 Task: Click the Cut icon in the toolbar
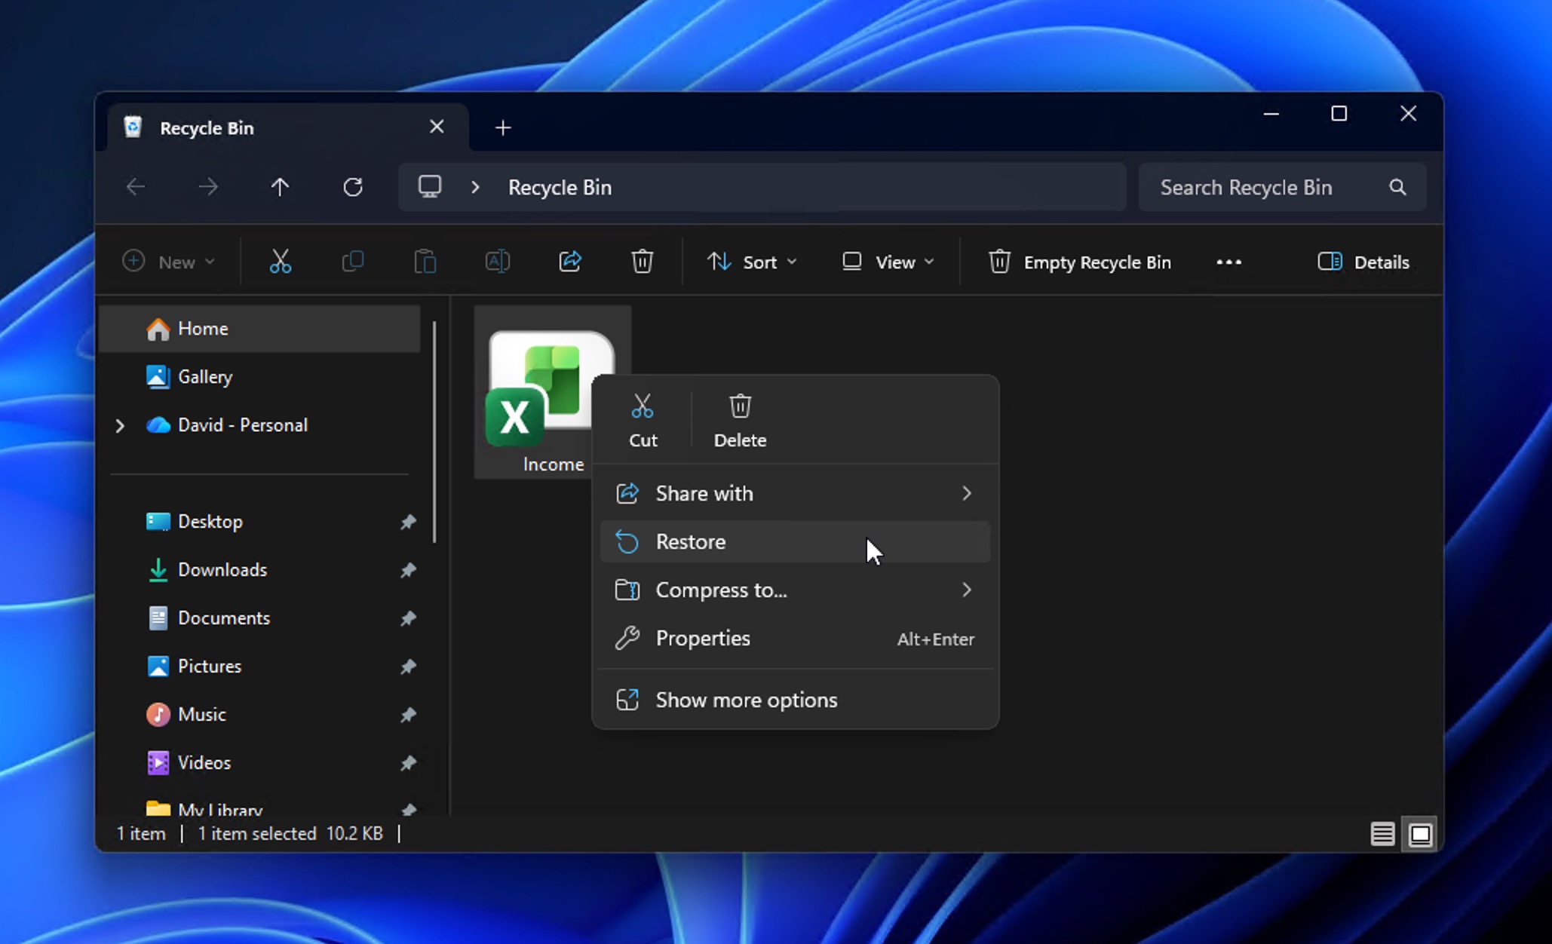280,262
